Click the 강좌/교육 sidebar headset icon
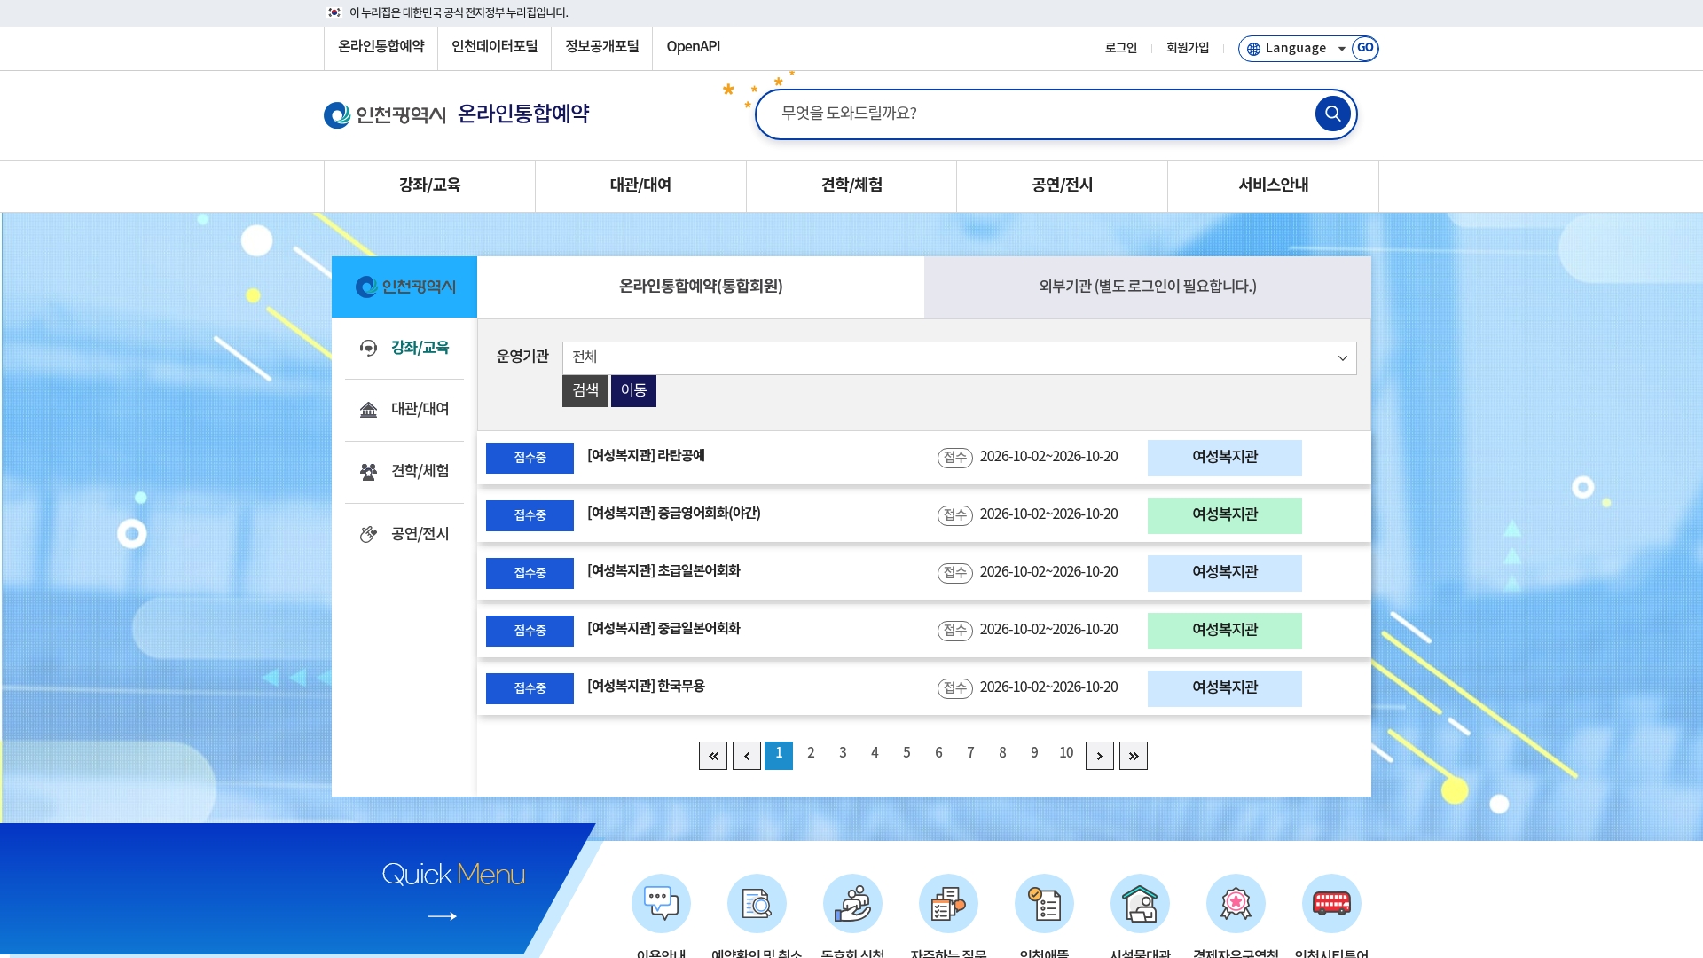The width and height of the screenshot is (1703, 958). click(x=368, y=348)
